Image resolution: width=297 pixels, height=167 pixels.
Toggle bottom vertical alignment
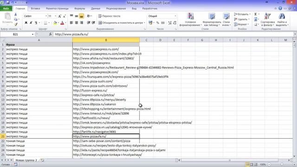82,16
